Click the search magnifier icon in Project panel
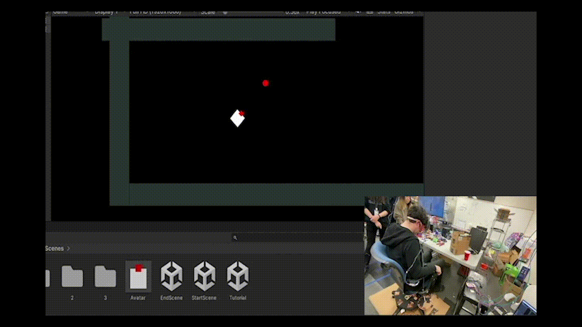This screenshot has width=582, height=327. [235, 238]
